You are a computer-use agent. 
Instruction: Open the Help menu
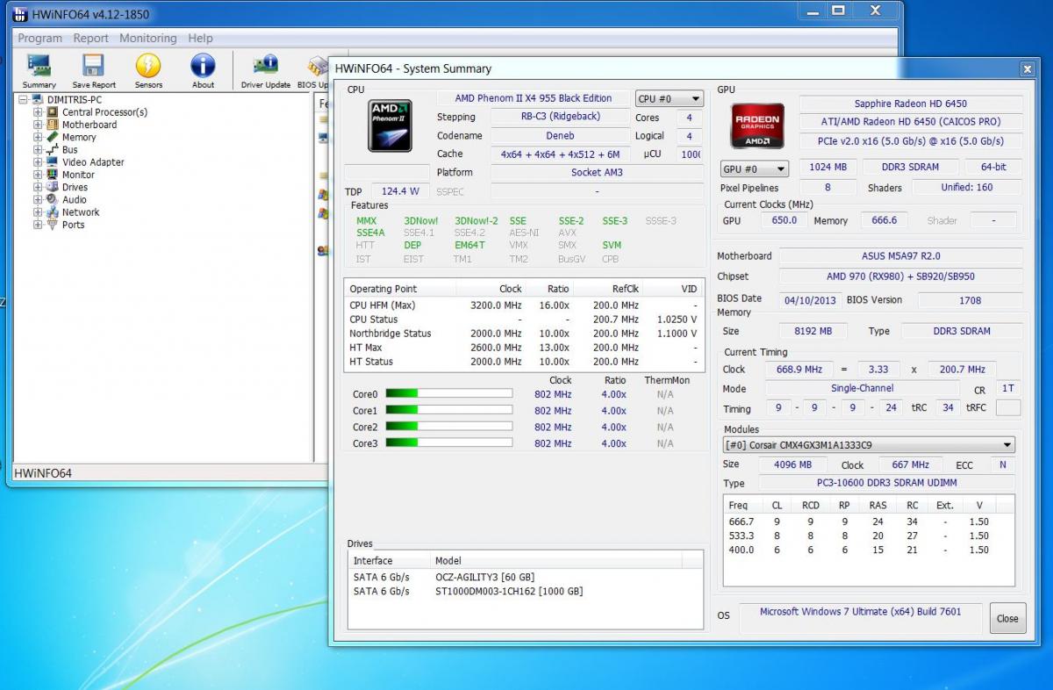point(200,39)
